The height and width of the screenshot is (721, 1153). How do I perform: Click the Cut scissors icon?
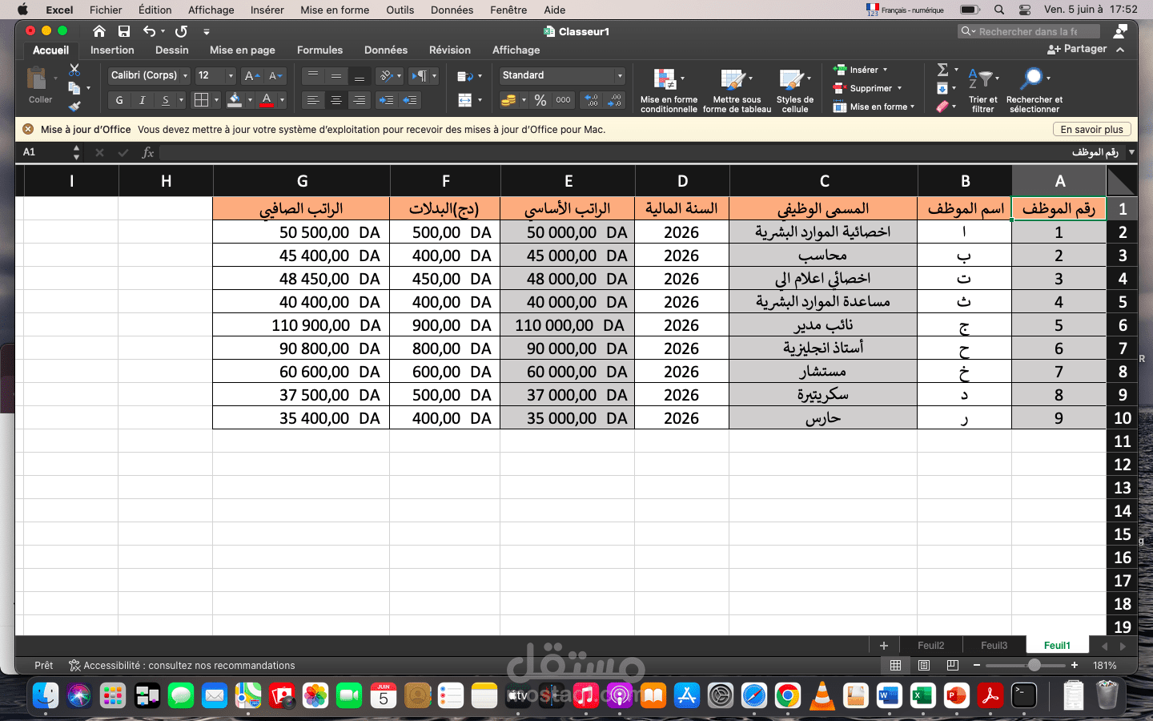(x=74, y=70)
